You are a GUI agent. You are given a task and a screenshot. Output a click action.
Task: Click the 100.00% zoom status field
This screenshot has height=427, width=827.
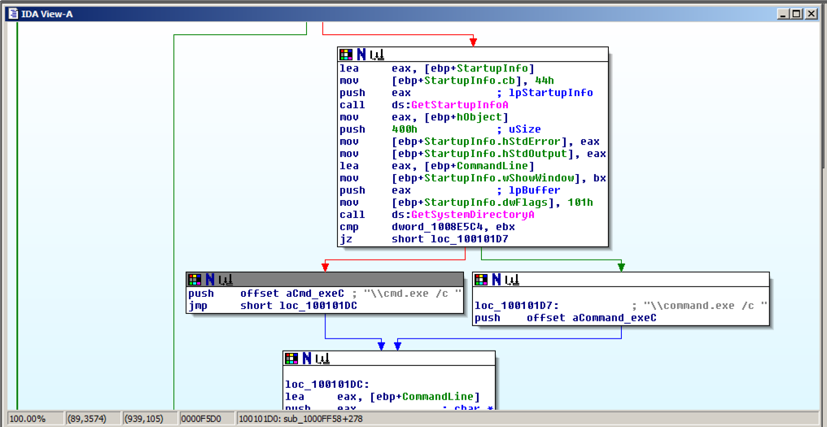[x=33, y=419]
